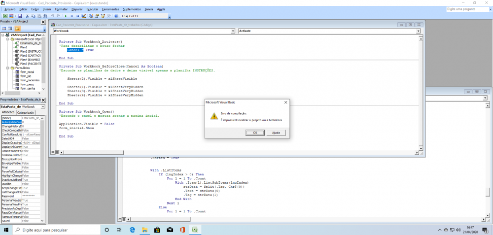Click the View Code icon in Project panel
This screenshot has width=493, height=235.
pyautogui.click(x=4, y=29)
